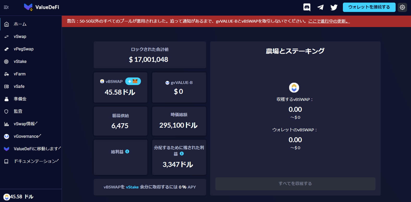Click the gvVALUE-B $ 0 value
Screen dimensions: 411x202
178,92
